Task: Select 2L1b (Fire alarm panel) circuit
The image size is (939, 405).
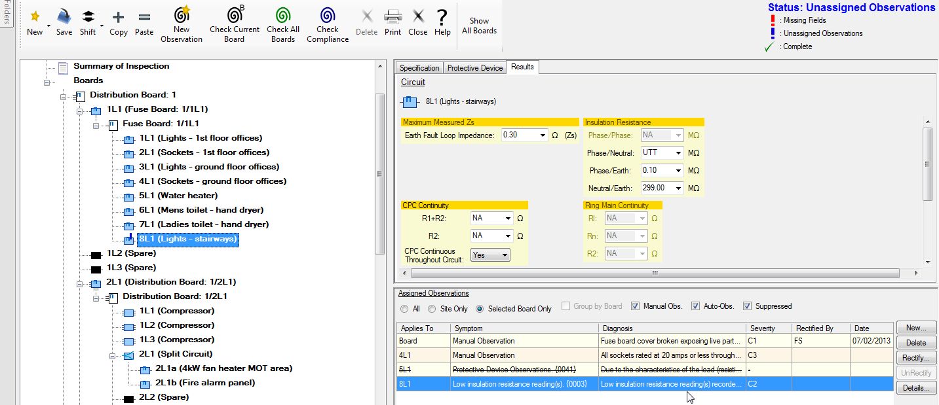Action: [205, 383]
